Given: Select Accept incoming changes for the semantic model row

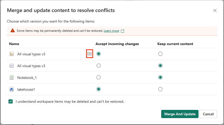Looking at the screenshot, I should 99,66.
